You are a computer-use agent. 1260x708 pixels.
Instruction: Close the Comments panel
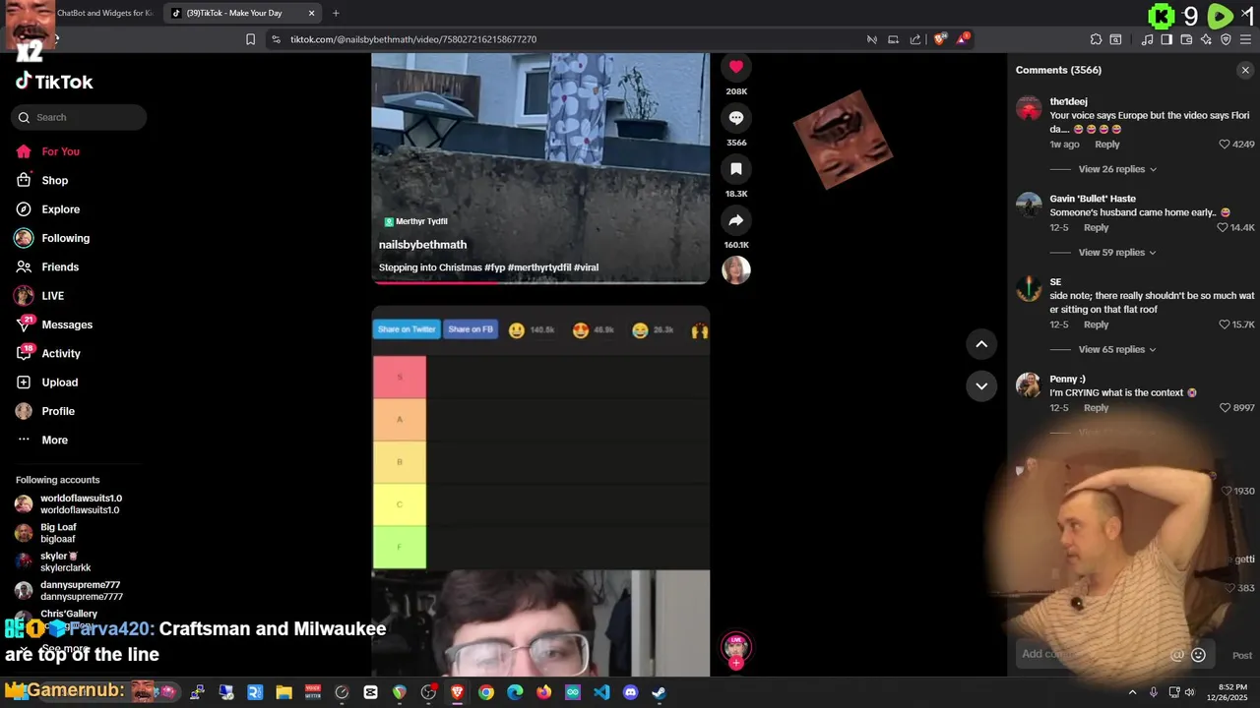1245,70
